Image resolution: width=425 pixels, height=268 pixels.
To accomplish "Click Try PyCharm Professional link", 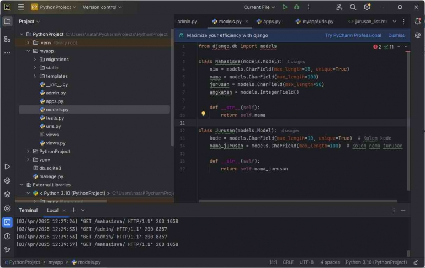I will 353,35.
